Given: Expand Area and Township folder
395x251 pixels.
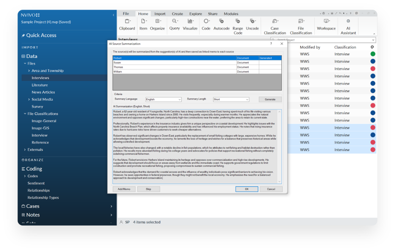Looking at the screenshot, I should pyautogui.click(x=29, y=71).
